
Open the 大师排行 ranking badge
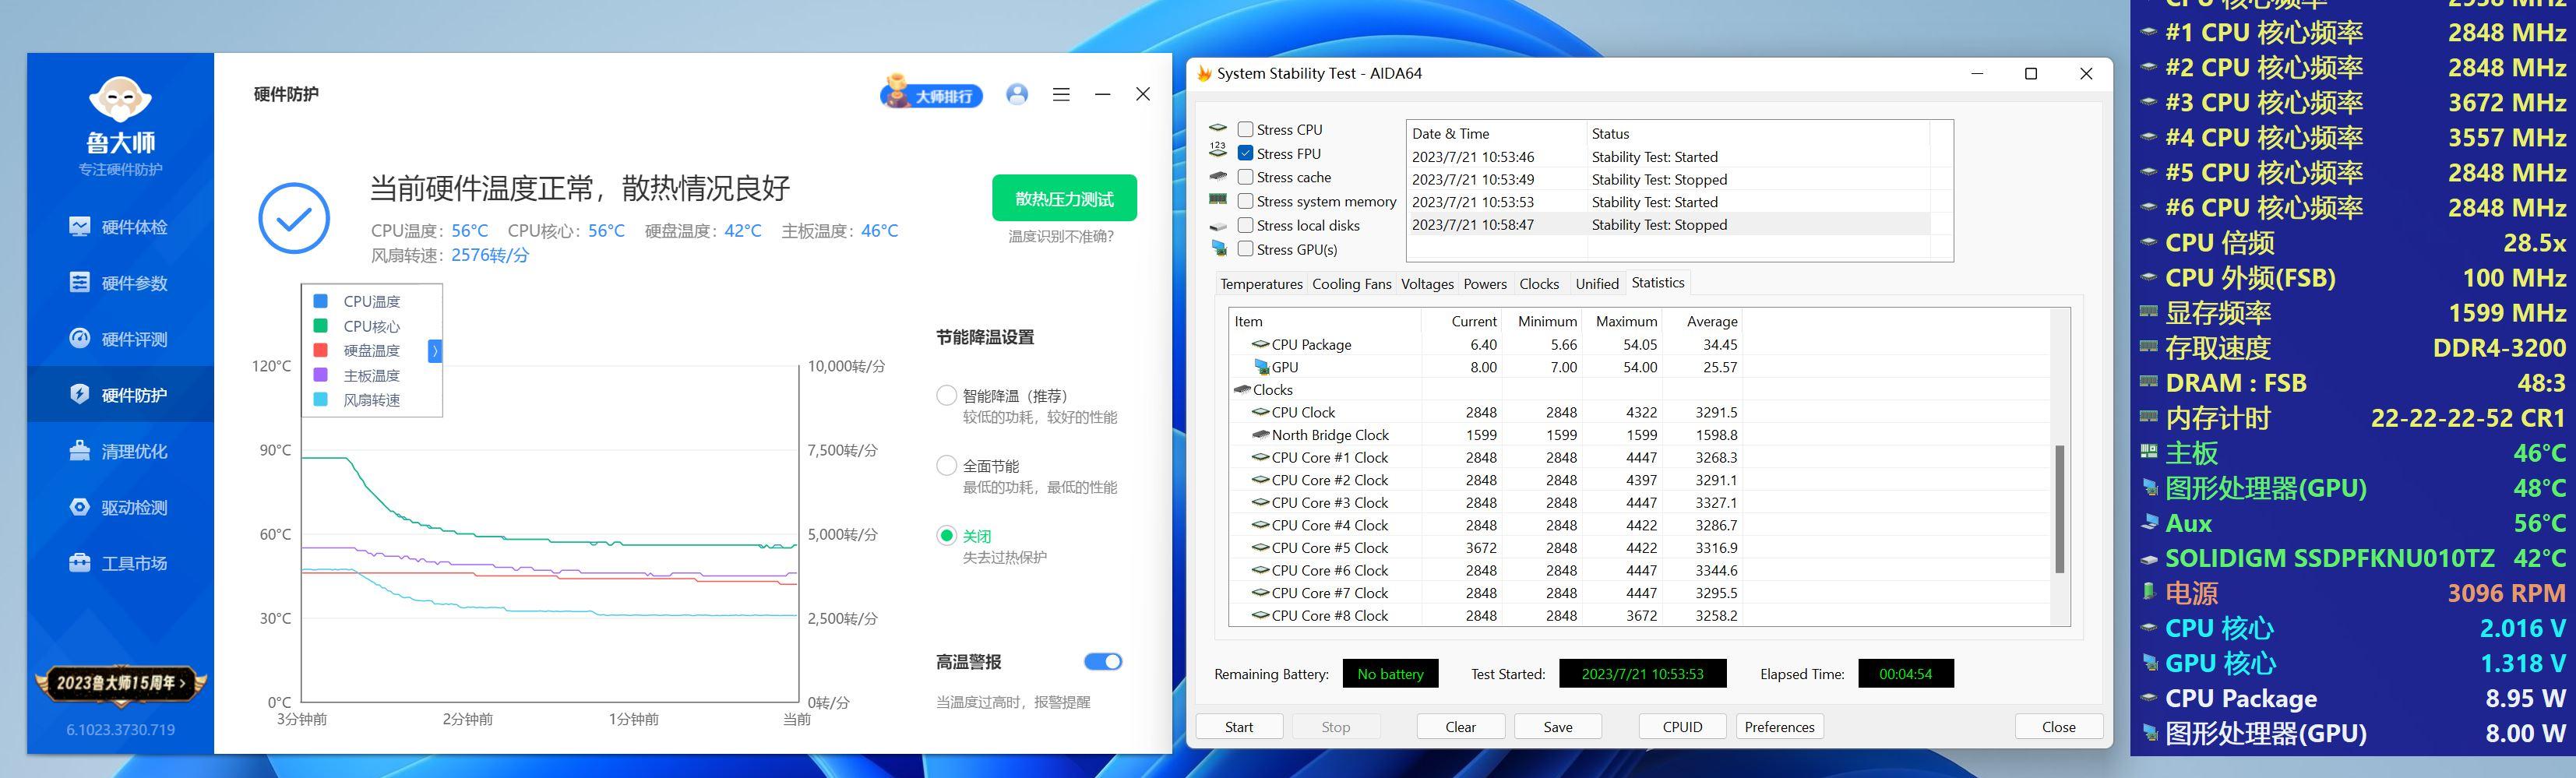[x=931, y=93]
